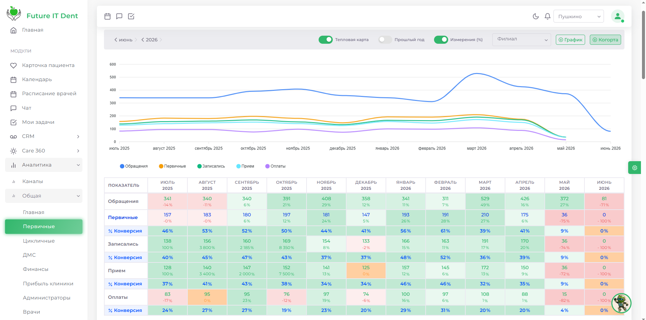The image size is (646, 320).
Task: Expand the CRM sidebar menu
Action: pos(44,136)
